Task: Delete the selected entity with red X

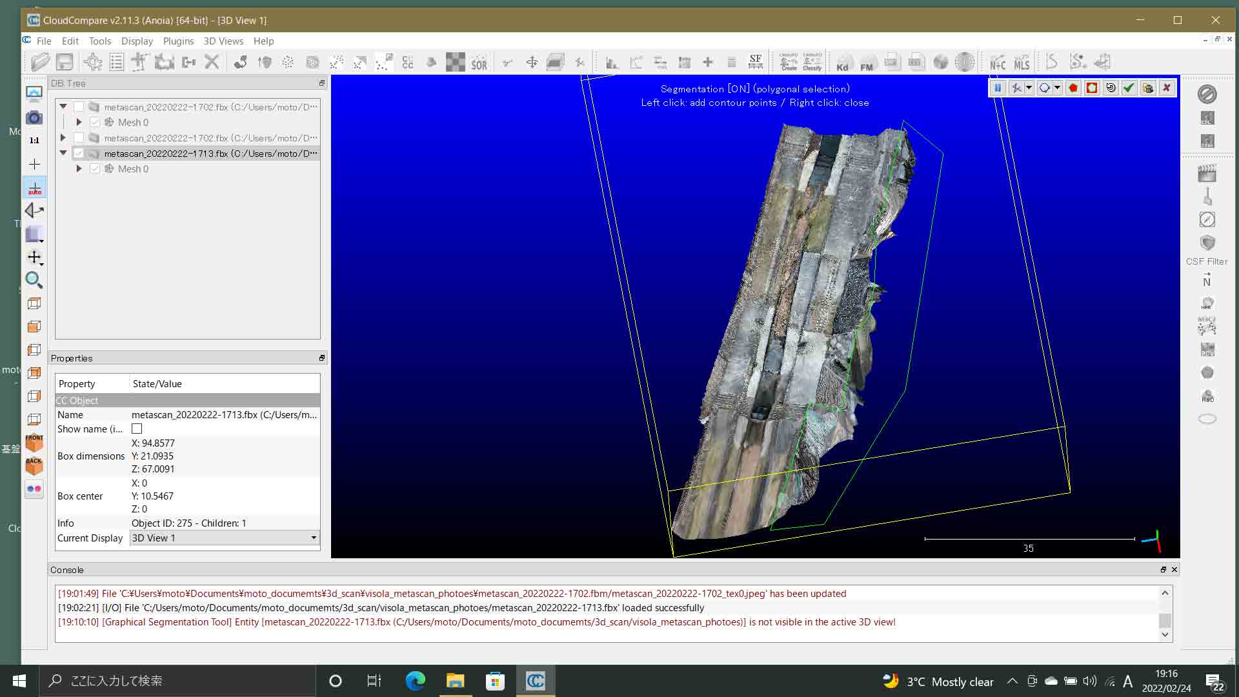Action: [x=213, y=62]
